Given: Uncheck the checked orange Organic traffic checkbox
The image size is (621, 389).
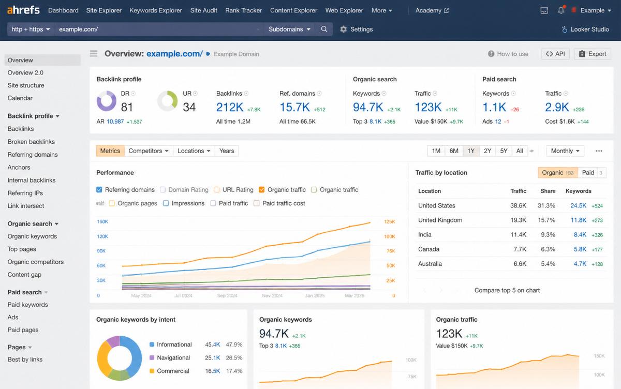Looking at the screenshot, I should (x=262, y=190).
